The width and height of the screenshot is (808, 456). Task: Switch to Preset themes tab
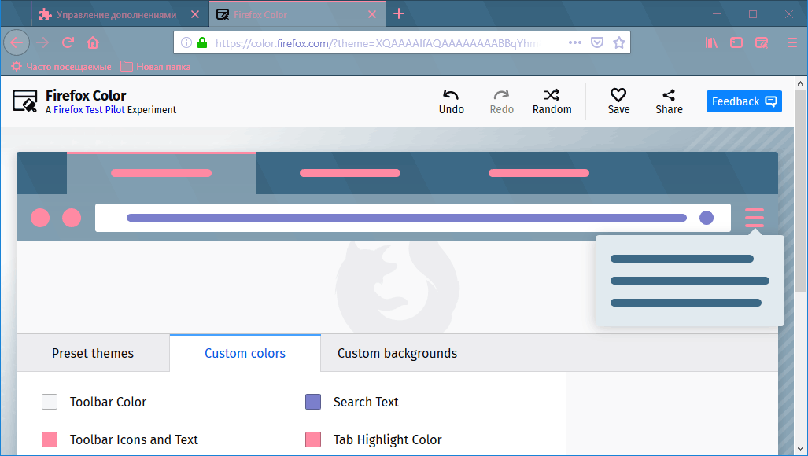click(x=93, y=353)
